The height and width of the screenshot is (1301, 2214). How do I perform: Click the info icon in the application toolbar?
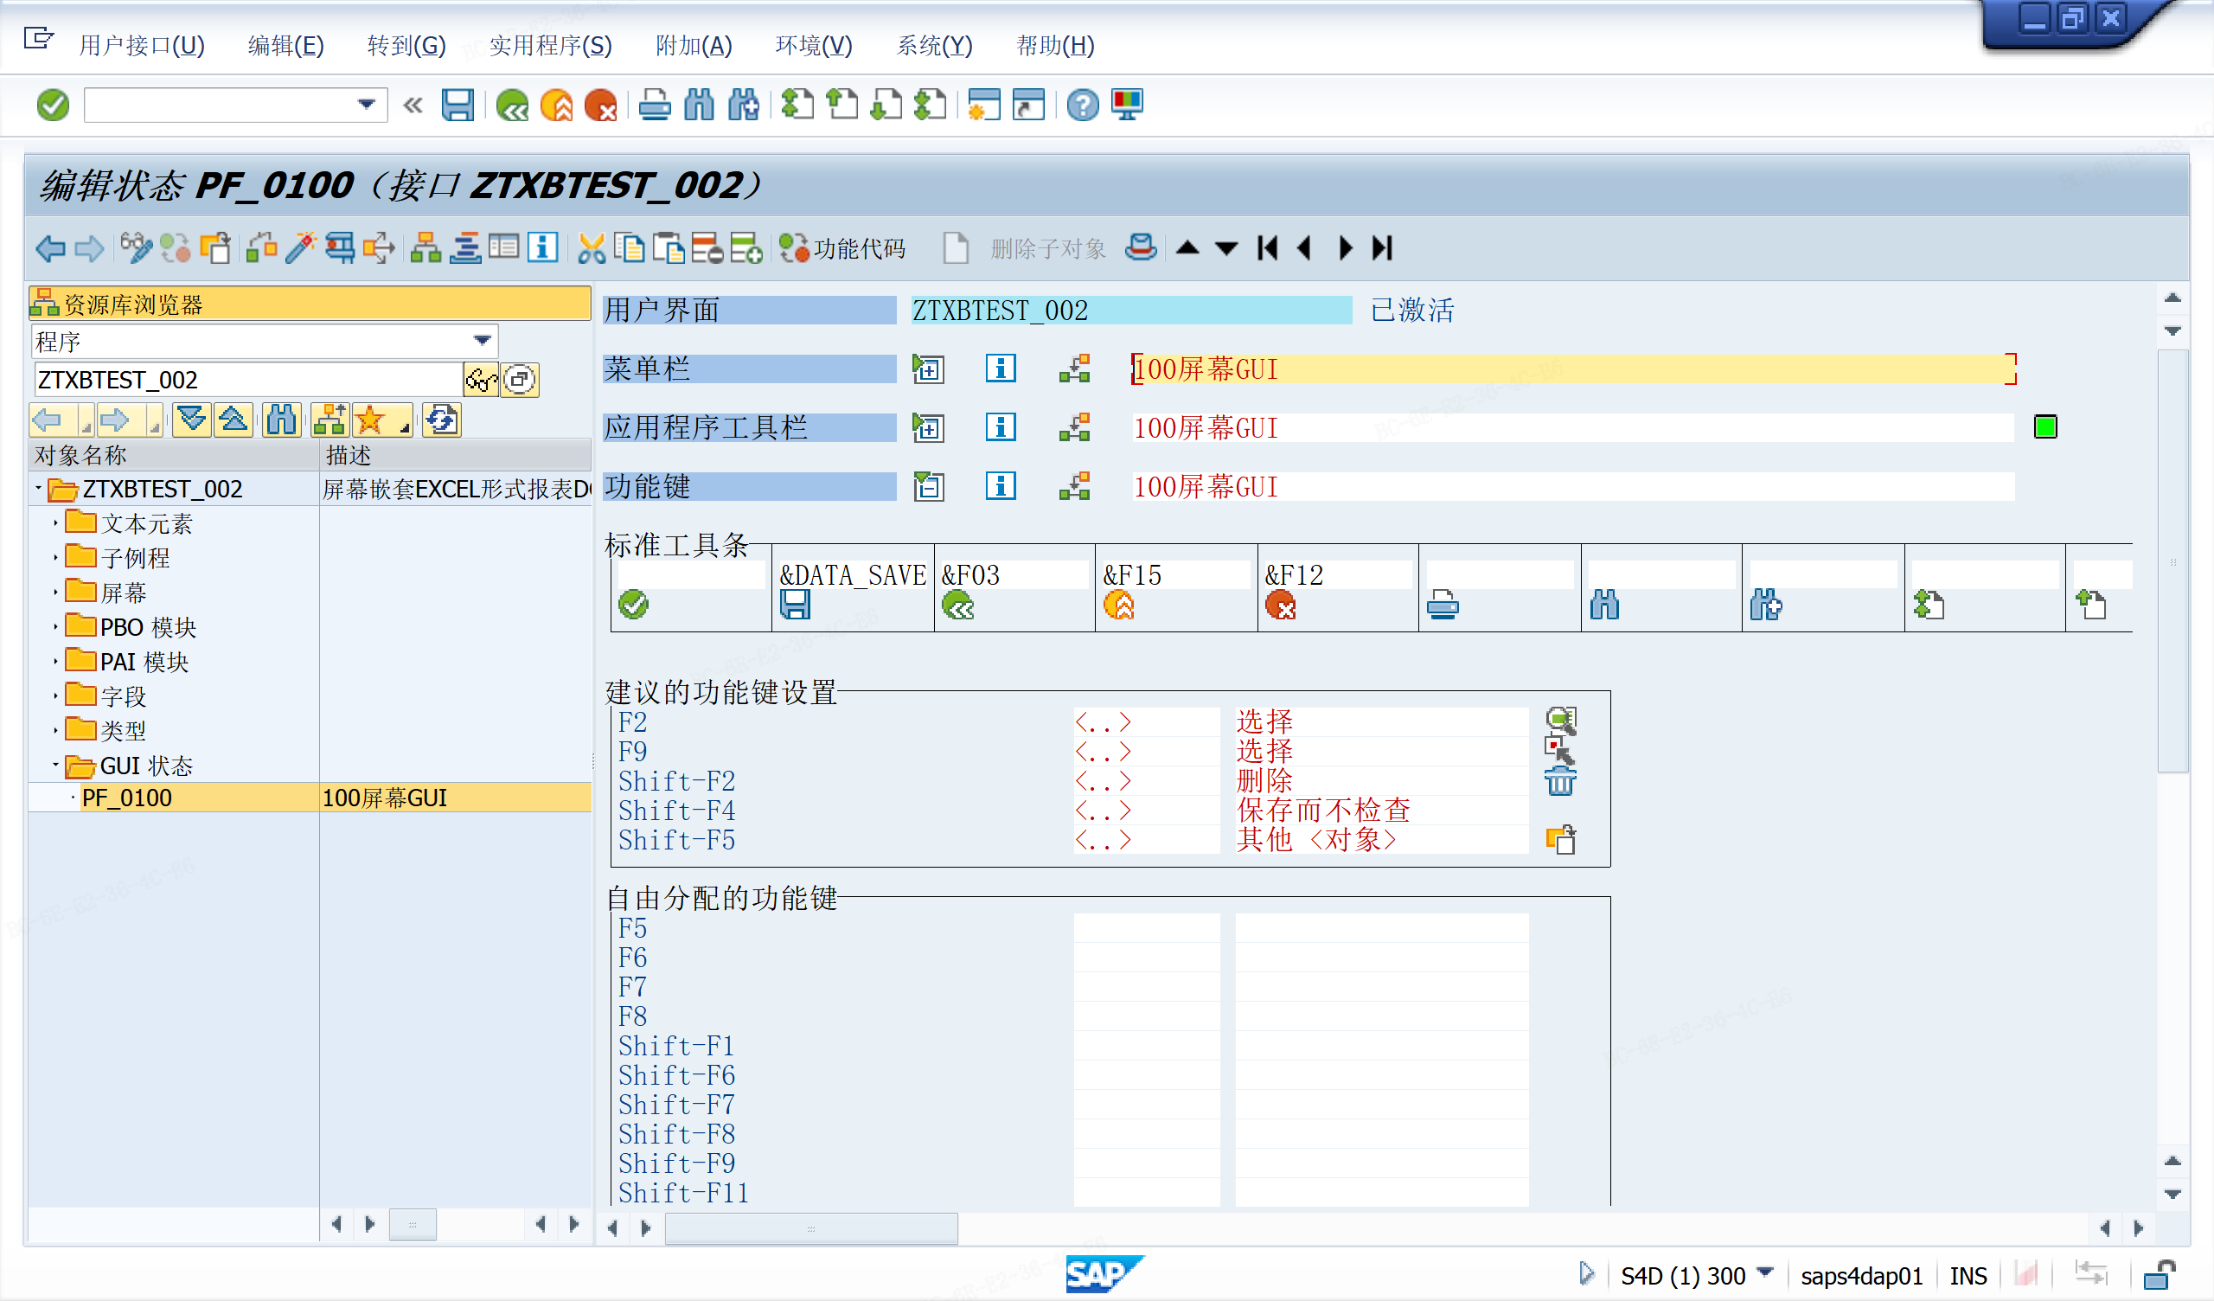click(x=543, y=249)
